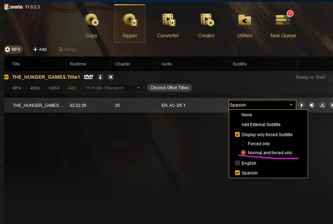This screenshot has width=333, height=224.
Task: Click the AAC audio codec label
Action: click(x=72, y=88)
